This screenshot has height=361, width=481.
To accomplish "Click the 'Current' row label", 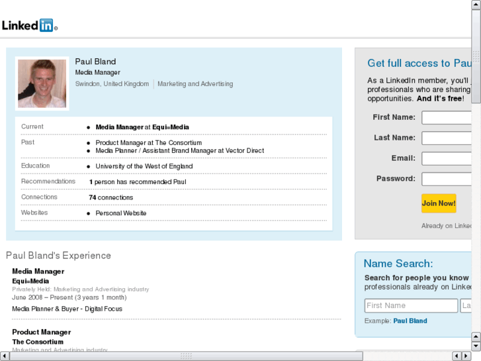I will pos(32,127).
